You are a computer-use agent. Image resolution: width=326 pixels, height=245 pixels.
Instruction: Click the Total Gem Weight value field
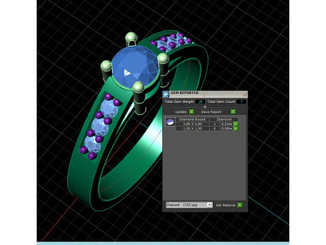point(200,101)
